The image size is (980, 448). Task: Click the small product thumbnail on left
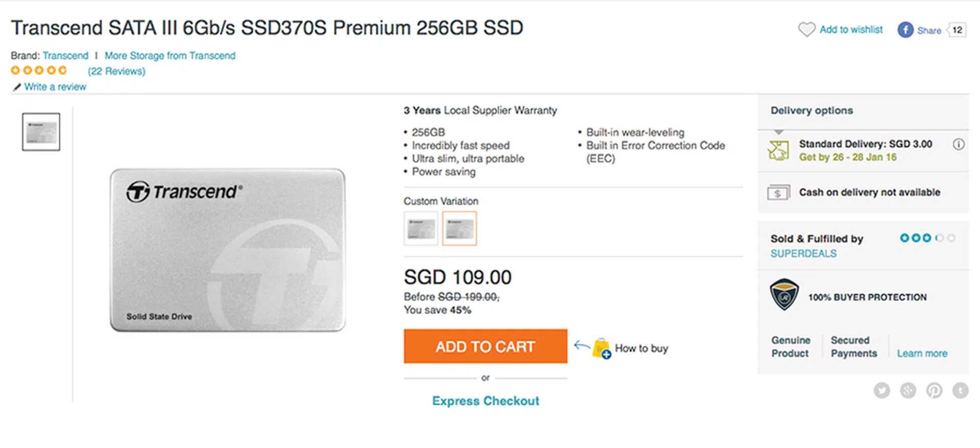pyautogui.click(x=41, y=132)
